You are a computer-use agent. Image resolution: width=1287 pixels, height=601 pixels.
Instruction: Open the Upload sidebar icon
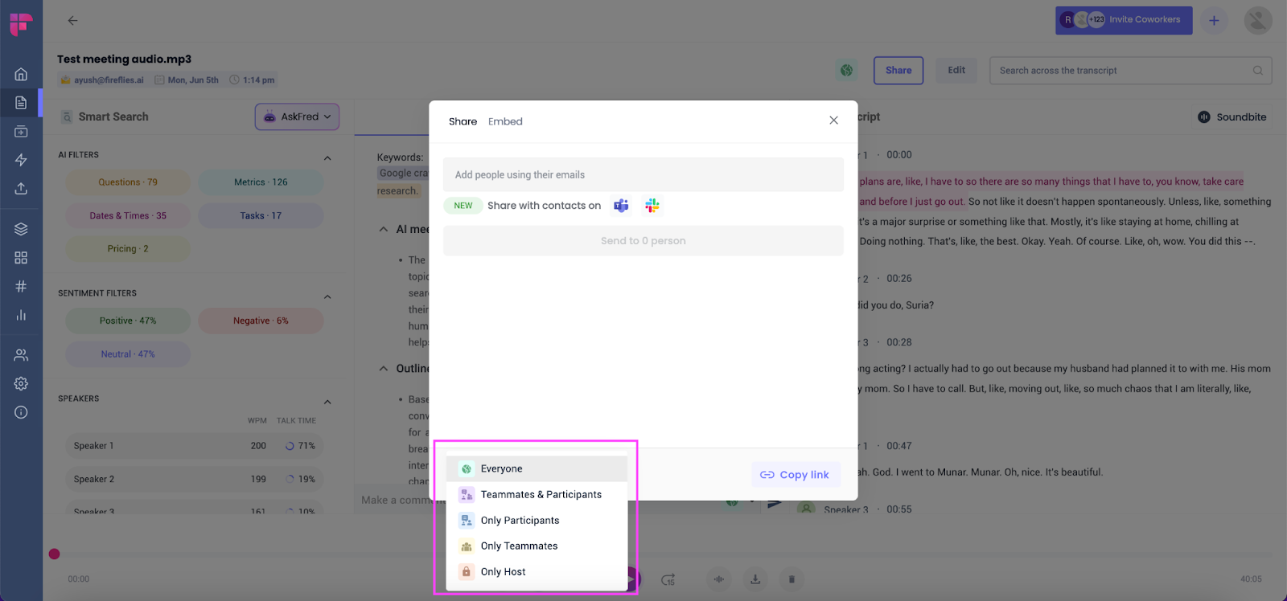[x=21, y=188]
